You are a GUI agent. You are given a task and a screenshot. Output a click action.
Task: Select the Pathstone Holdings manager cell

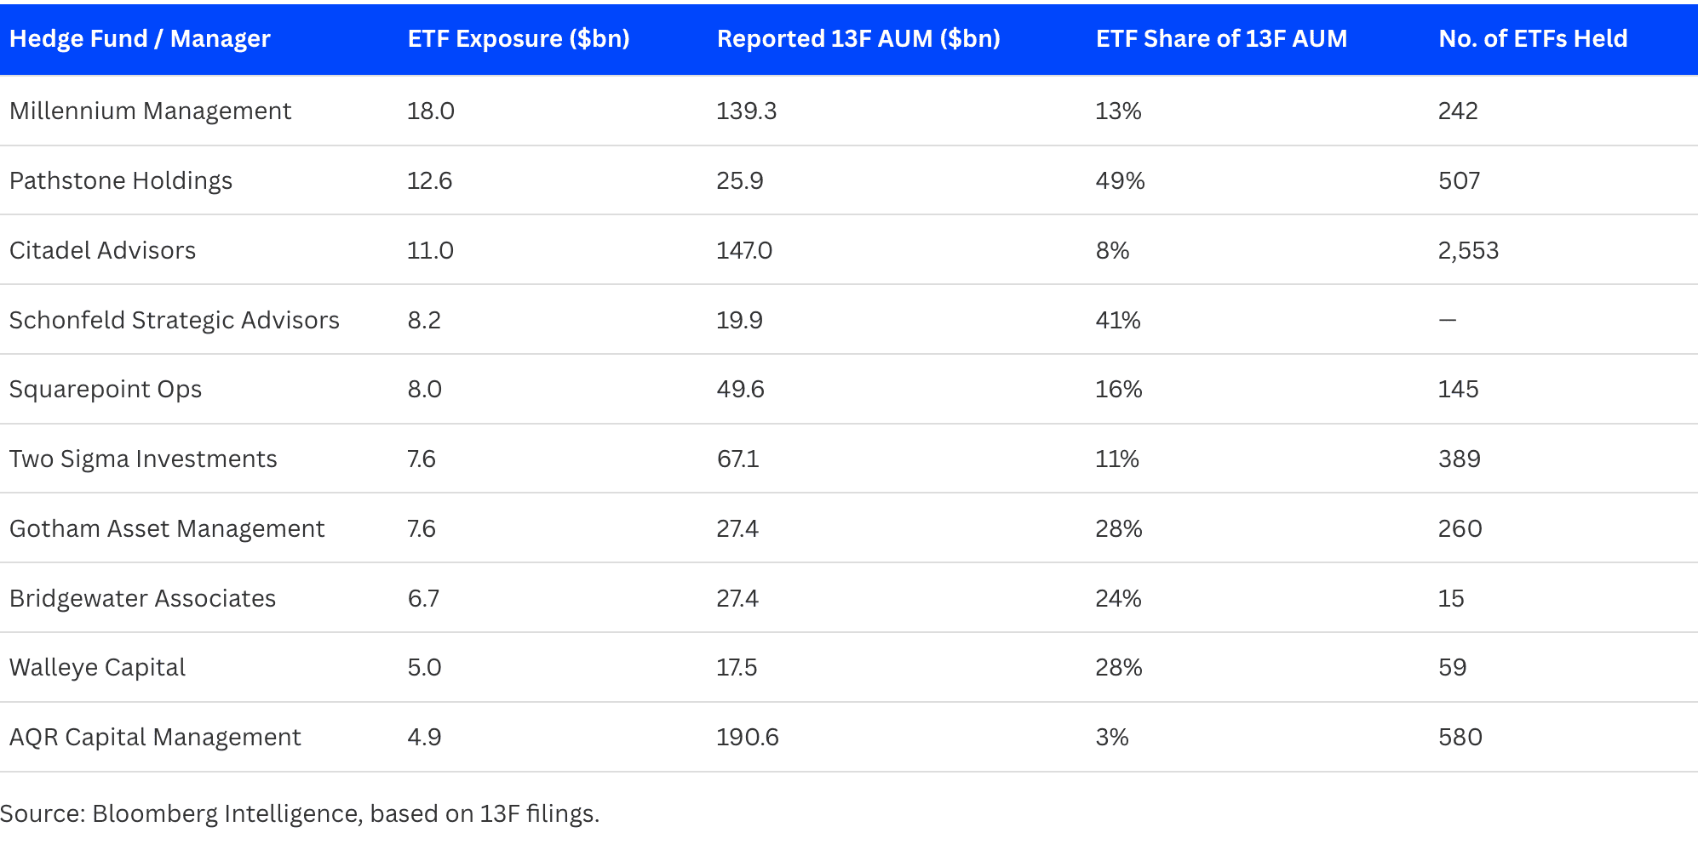[121, 181]
